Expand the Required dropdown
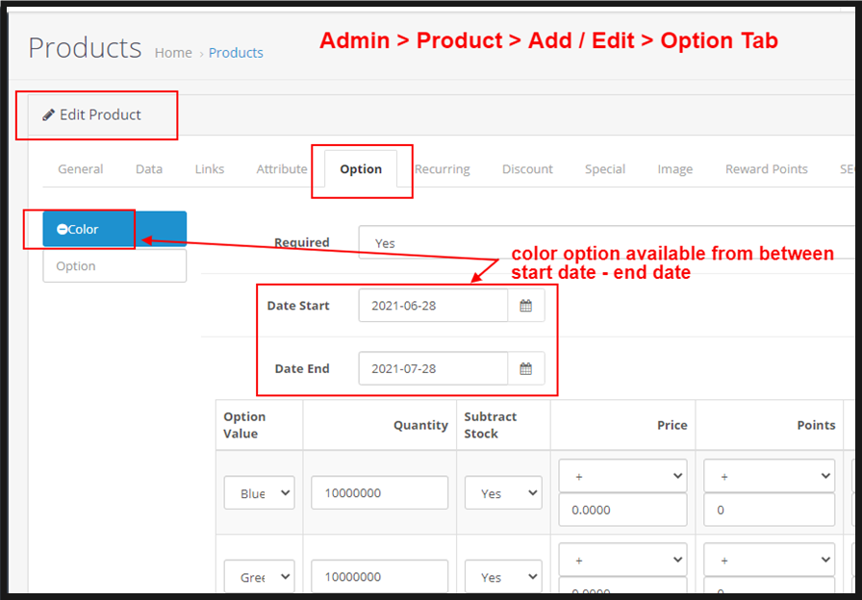Viewport: 862px width, 600px height. tap(606, 243)
